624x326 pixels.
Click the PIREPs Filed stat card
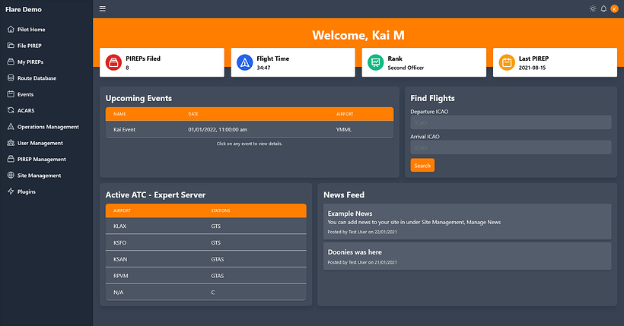pos(162,62)
